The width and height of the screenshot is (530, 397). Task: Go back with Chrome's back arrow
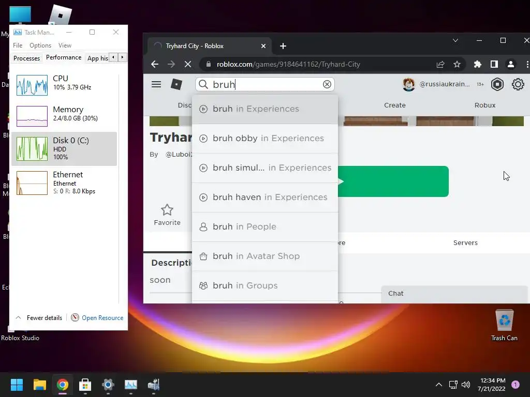click(155, 64)
